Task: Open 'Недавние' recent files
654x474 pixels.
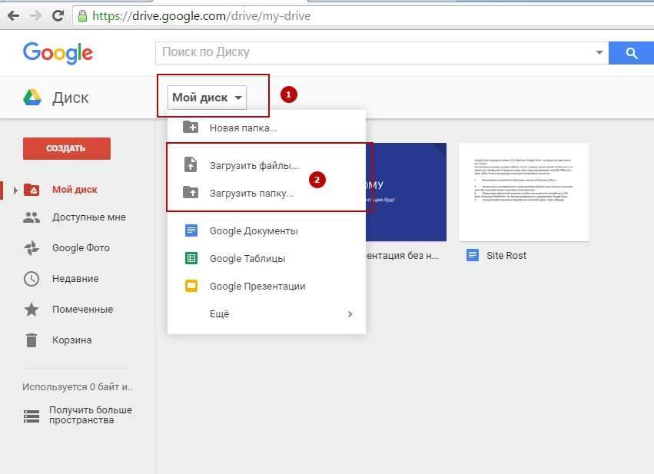Action: [75, 278]
